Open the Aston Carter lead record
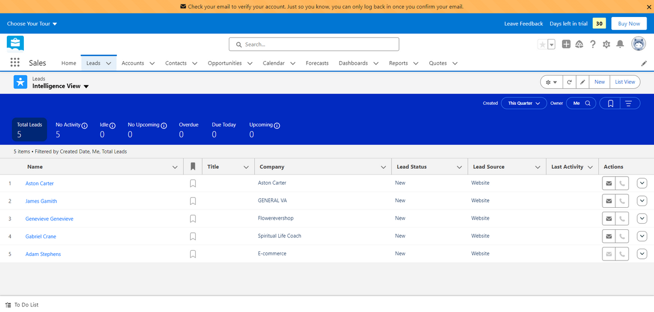 point(40,183)
